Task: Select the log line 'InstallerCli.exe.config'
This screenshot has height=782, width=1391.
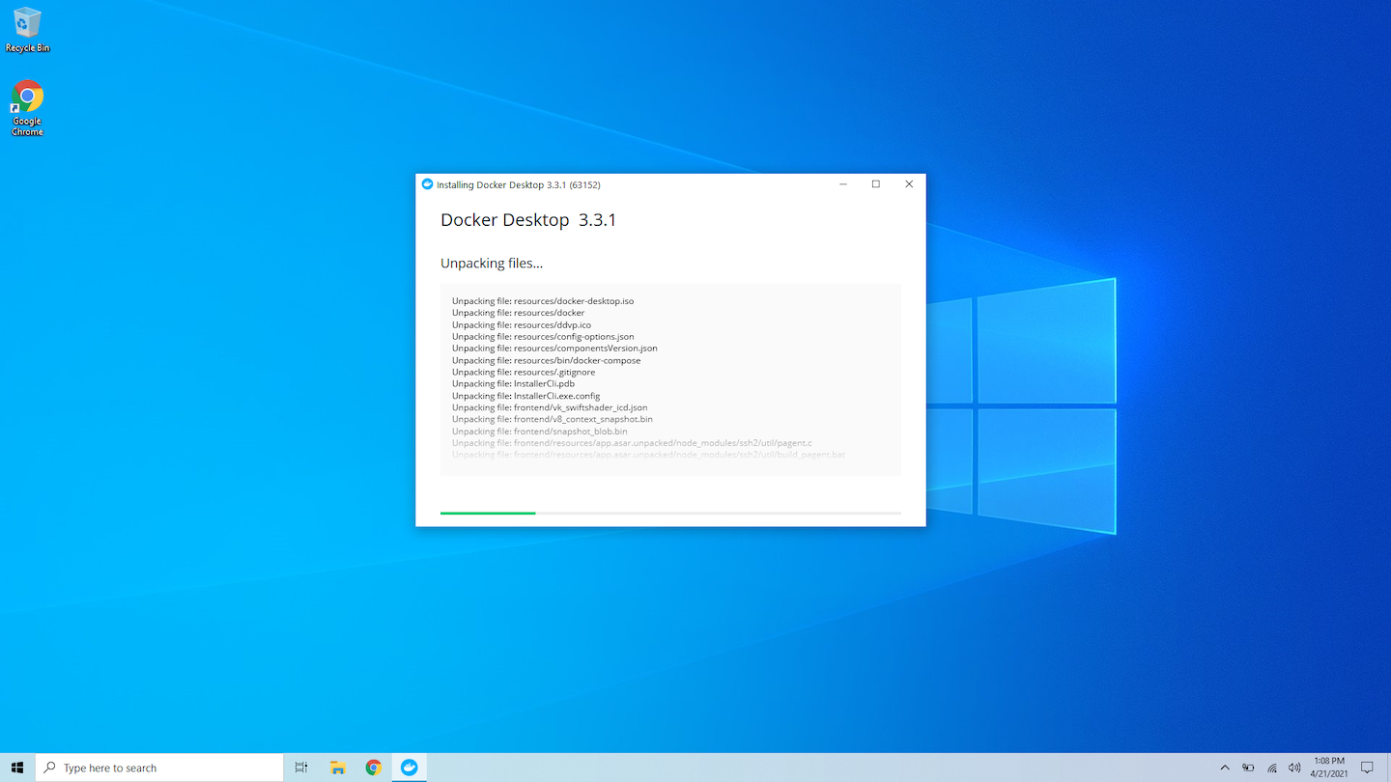Action: (x=526, y=396)
